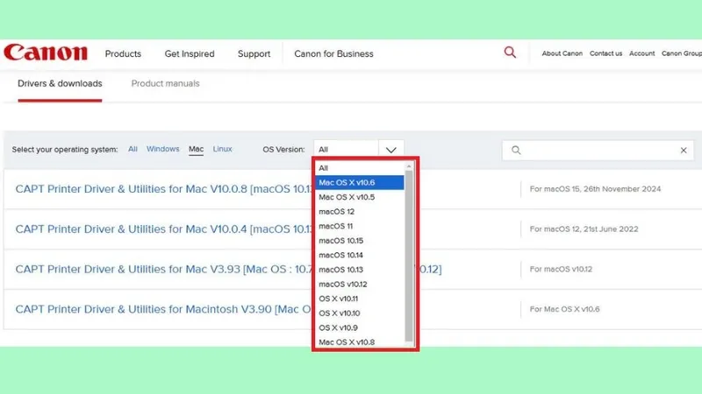702x394 pixels.
Task: Select the Linux operating system filter
Action: [x=222, y=150]
